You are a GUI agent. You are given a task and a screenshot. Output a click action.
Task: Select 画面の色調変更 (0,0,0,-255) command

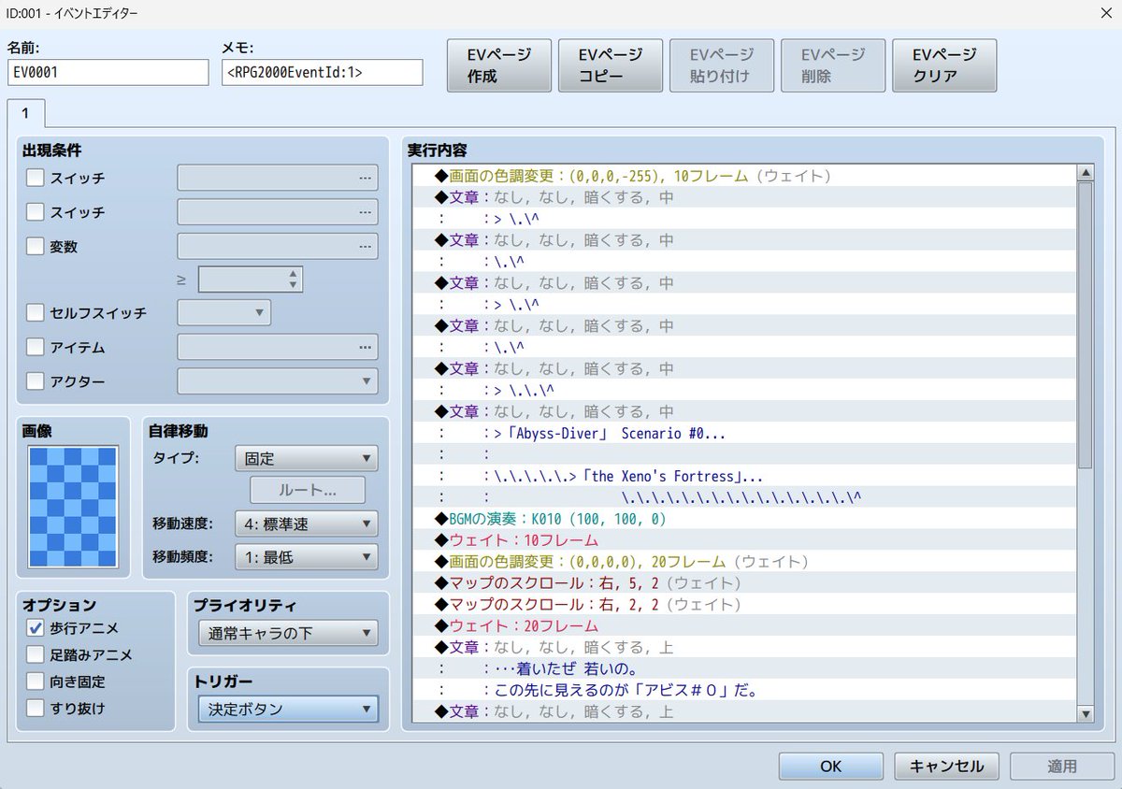[744, 176]
